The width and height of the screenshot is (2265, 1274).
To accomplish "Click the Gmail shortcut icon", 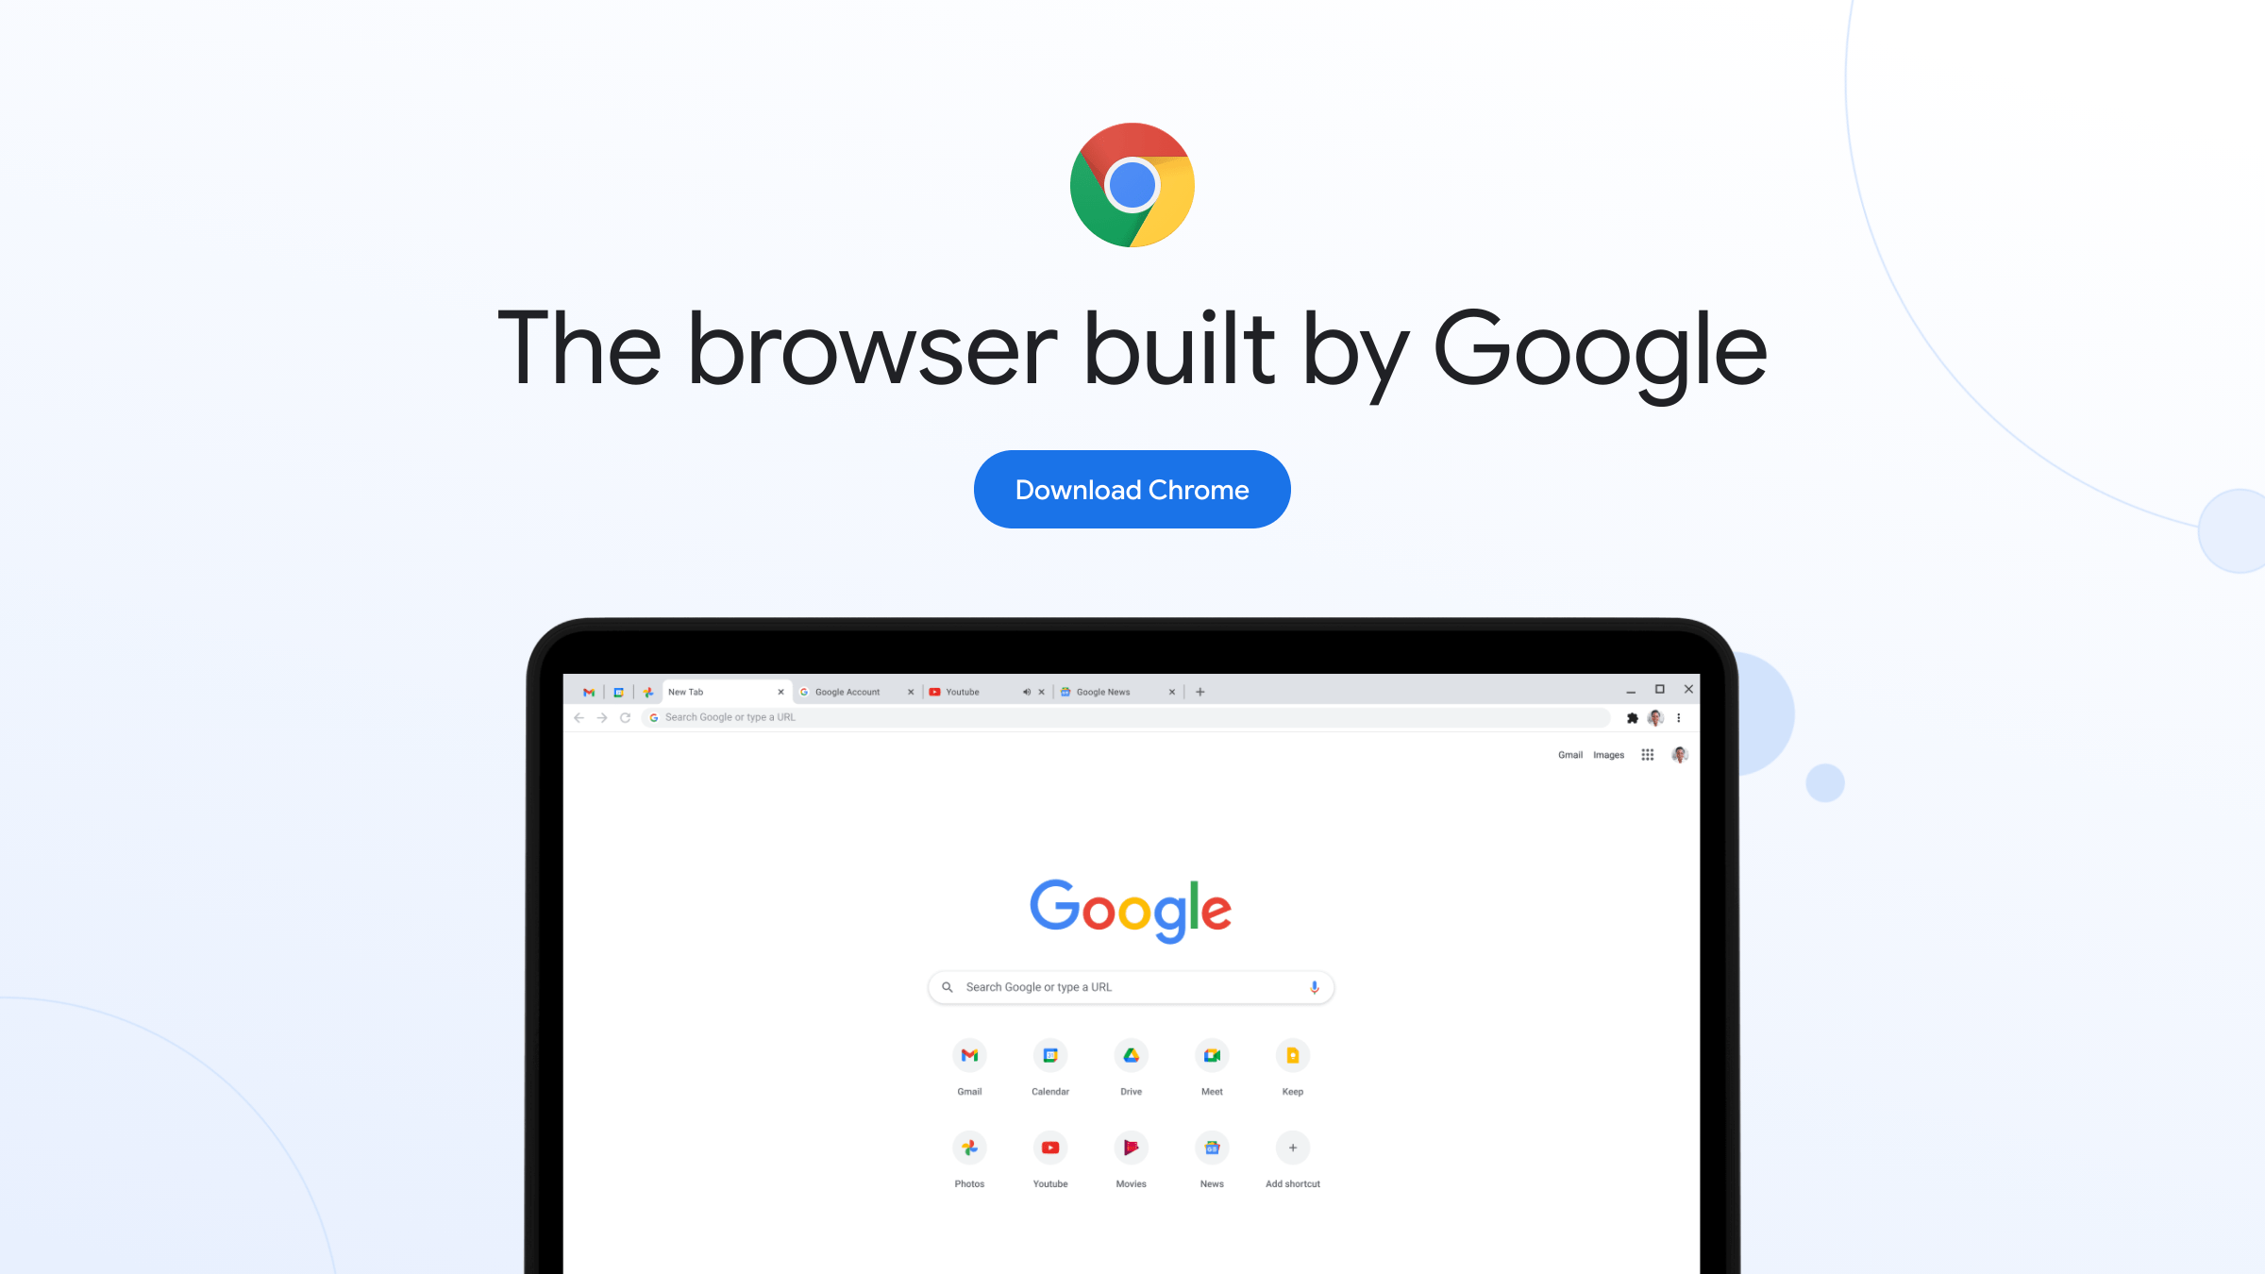I will 969,1055.
